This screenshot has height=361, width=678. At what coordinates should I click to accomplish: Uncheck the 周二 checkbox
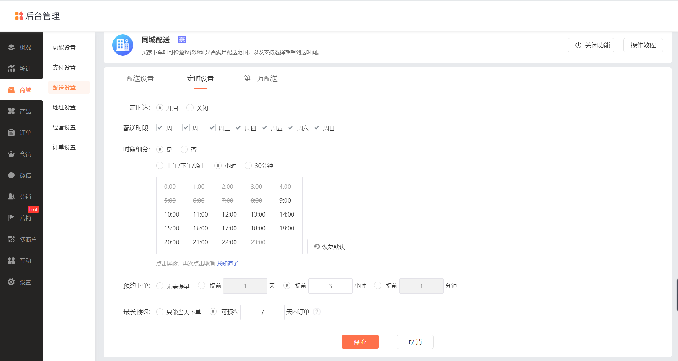(186, 128)
